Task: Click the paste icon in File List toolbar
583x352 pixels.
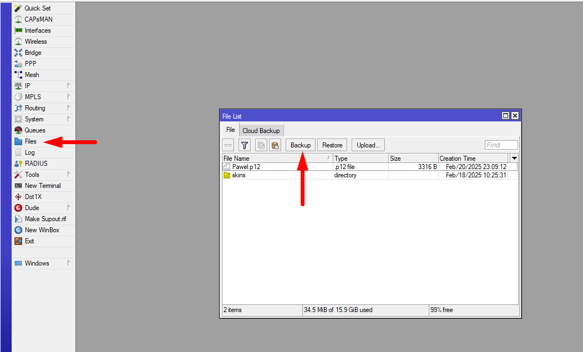Action: 275,145
